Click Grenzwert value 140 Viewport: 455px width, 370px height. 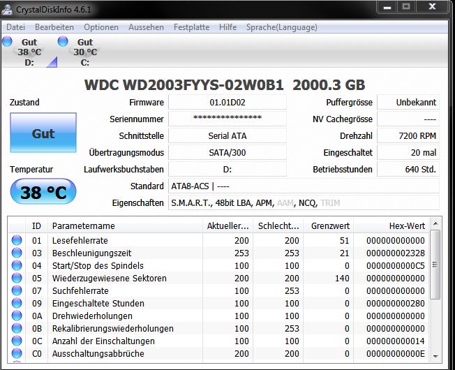[x=342, y=278]
